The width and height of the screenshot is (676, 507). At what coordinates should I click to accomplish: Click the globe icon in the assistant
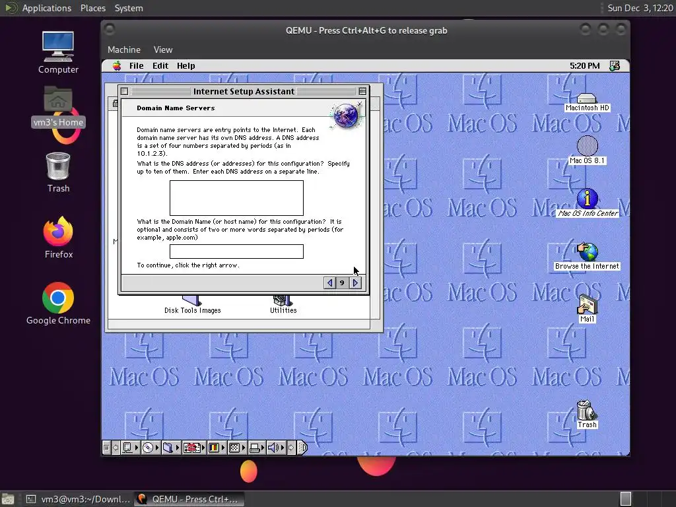[x=347, y=116]
